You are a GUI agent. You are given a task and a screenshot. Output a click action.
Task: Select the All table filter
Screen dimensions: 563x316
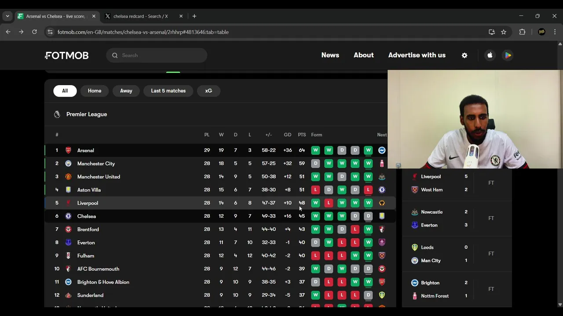(65, 91)
